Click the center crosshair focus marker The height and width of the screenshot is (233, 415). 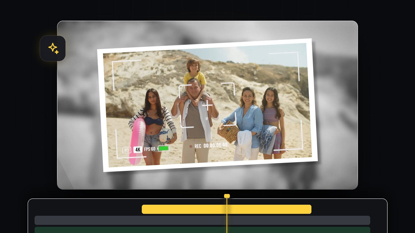pyautogui.click(x=207, y=105)
